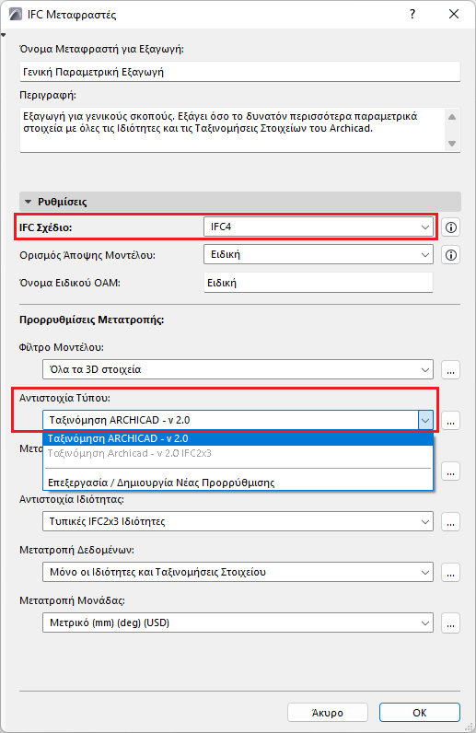Open the Τυπικές IFC2x3 Ιδιότητες dropdown
This screenshot has height=733, width=476.
238,521
